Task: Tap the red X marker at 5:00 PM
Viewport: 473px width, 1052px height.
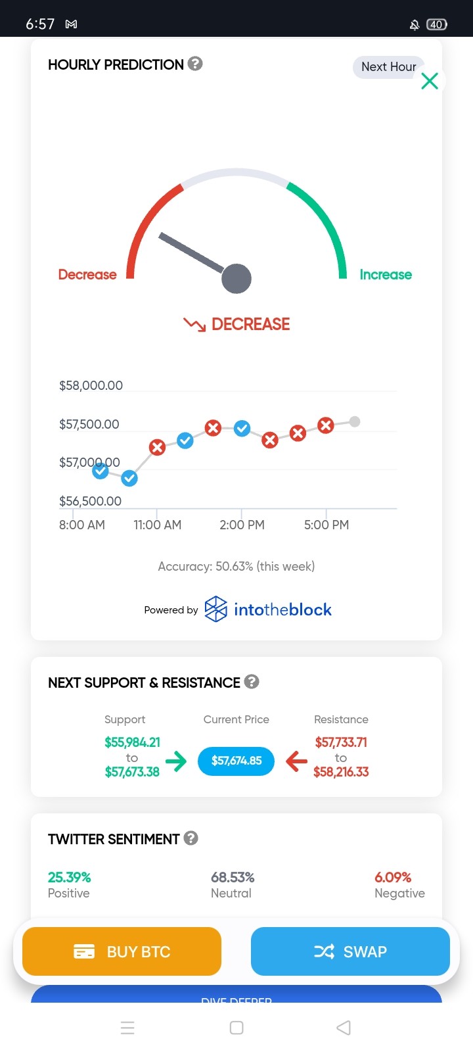Action: pyautogui.click(x=326, y=425)
